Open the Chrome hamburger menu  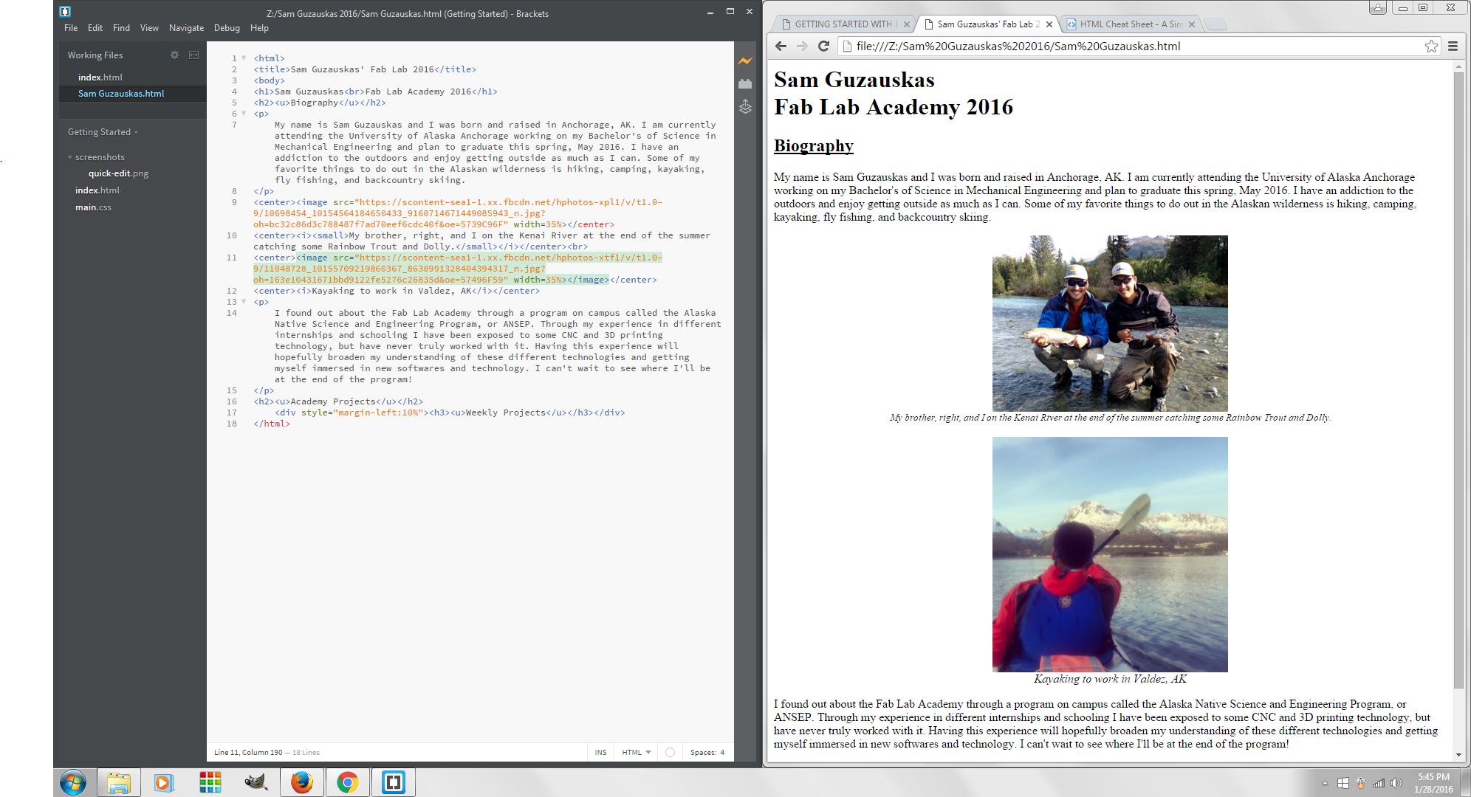[1453, 46]
